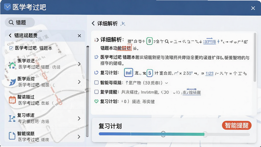This screenshot has height=147, width=261.
Task: Expand the second sidebar row with blue arrow icon
Action: 79,82
